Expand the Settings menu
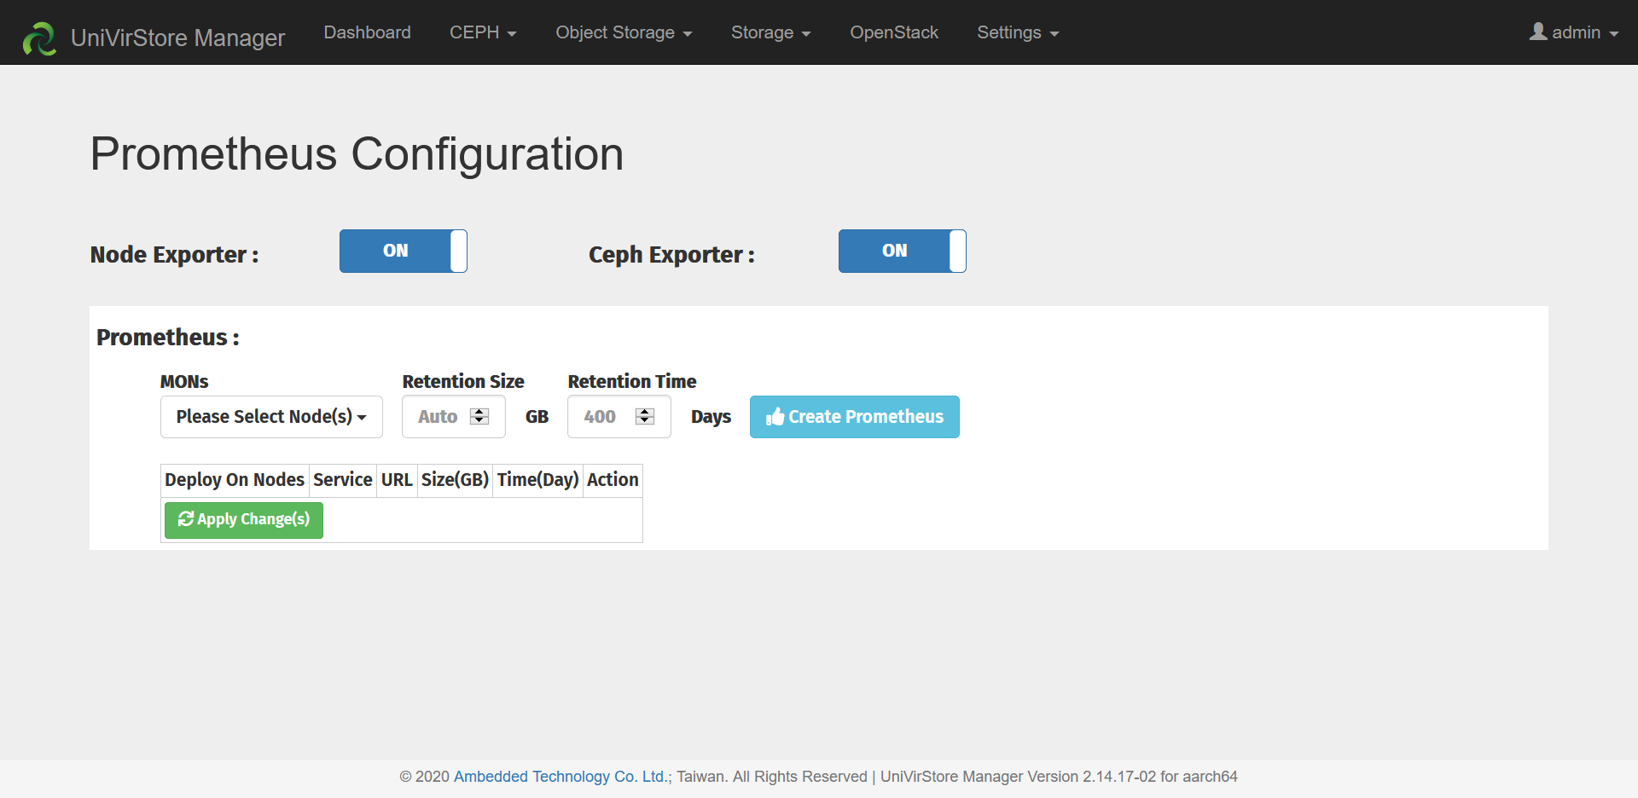Viewport: 1638px width, 798px height. tap(1018, 32)
